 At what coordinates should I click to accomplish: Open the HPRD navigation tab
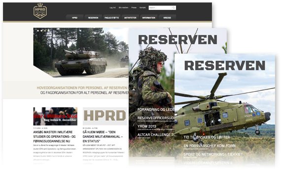point(75,18)
